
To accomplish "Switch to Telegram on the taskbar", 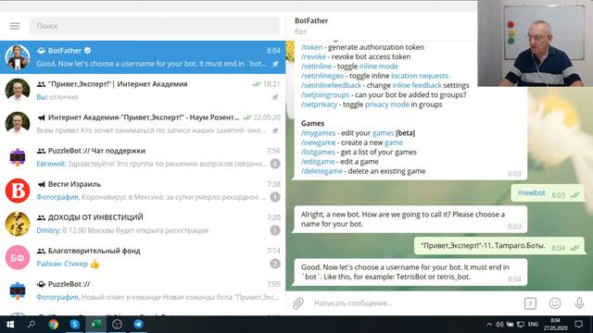I will (138, 325).
